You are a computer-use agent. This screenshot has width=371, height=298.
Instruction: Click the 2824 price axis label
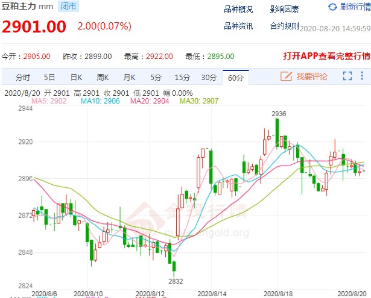[x=25, y=286]
